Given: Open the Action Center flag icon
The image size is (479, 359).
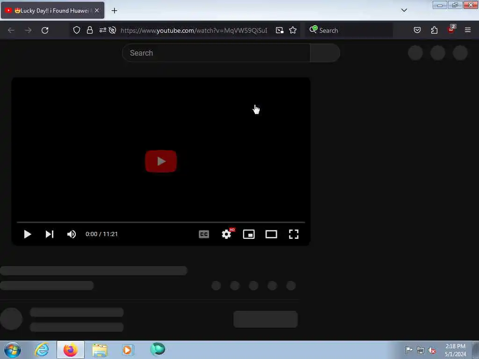Looking at the screenshot, I should pos(409,350).
